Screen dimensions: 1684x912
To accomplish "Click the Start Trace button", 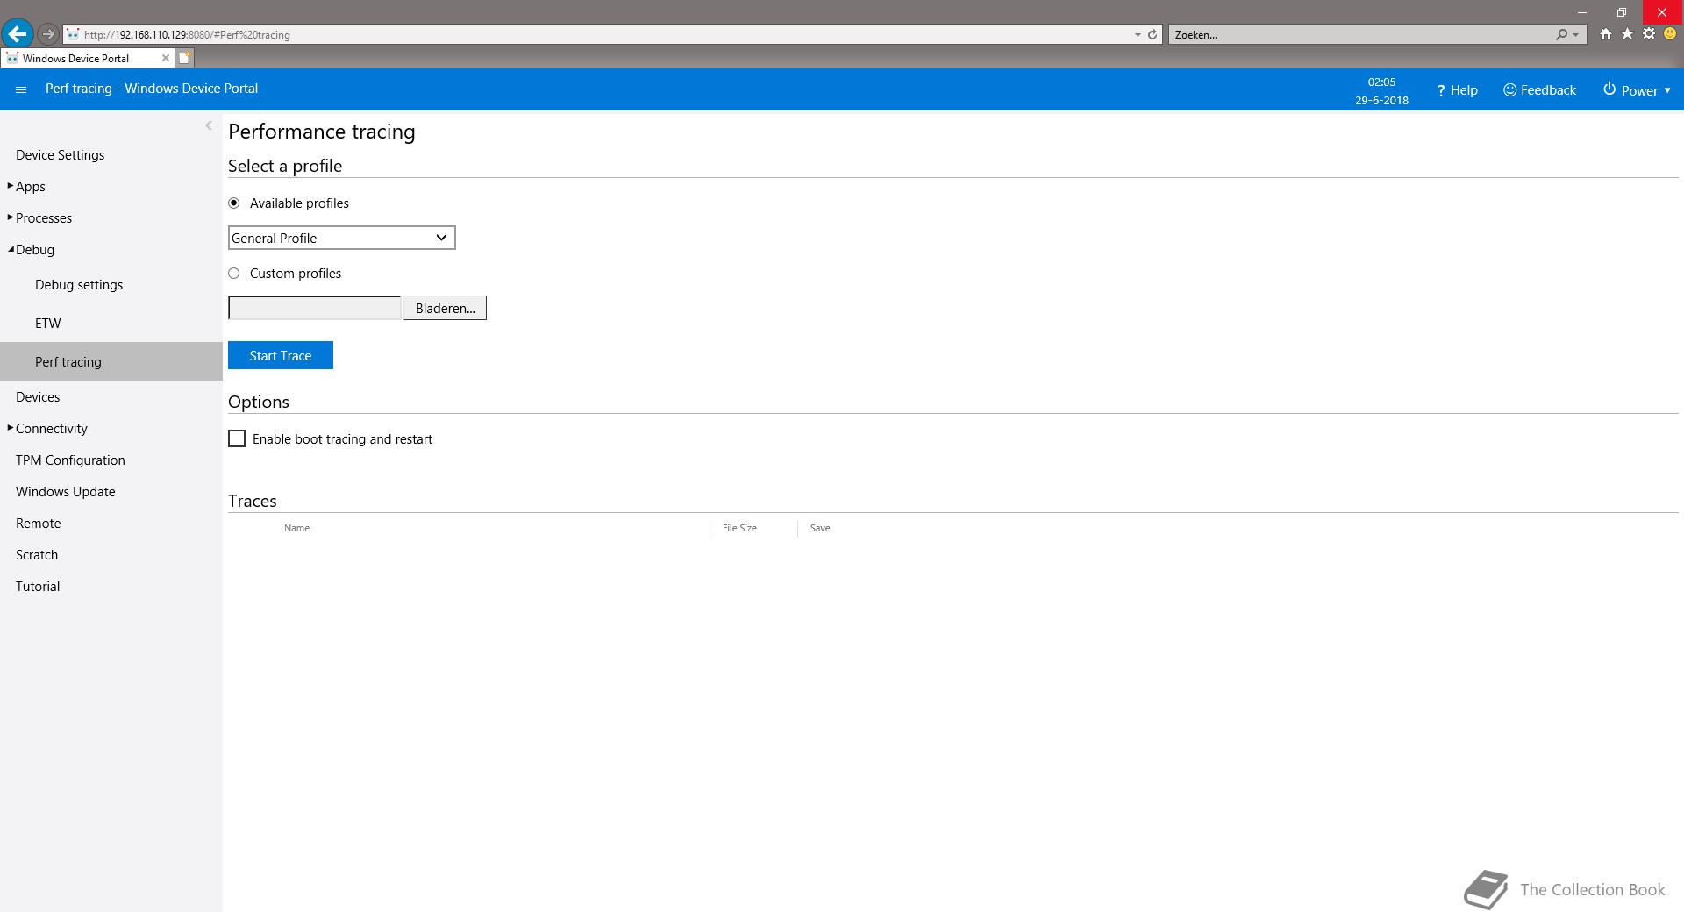I will tap(281, 355).
